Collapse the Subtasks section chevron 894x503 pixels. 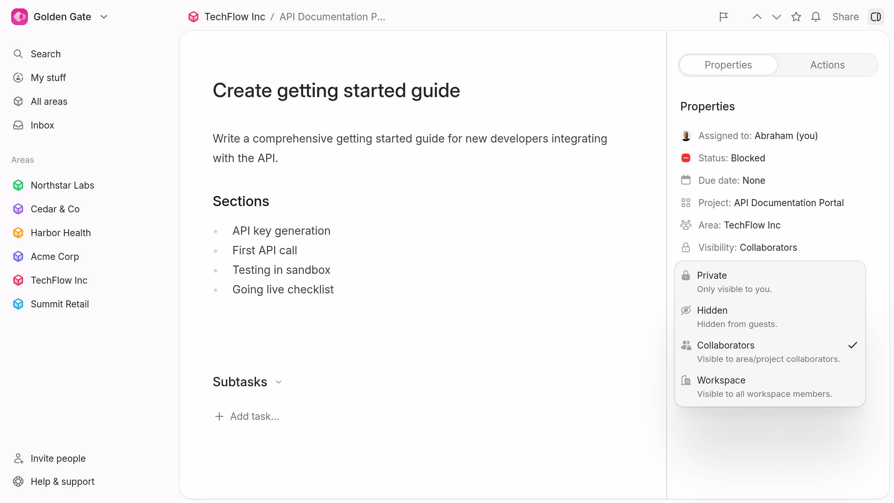pyautogui.click(x=279, y=382)
